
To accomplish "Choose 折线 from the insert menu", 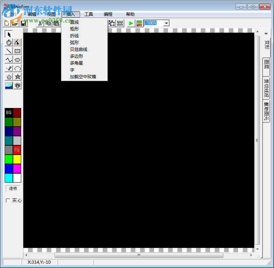I will coord(84,36).
